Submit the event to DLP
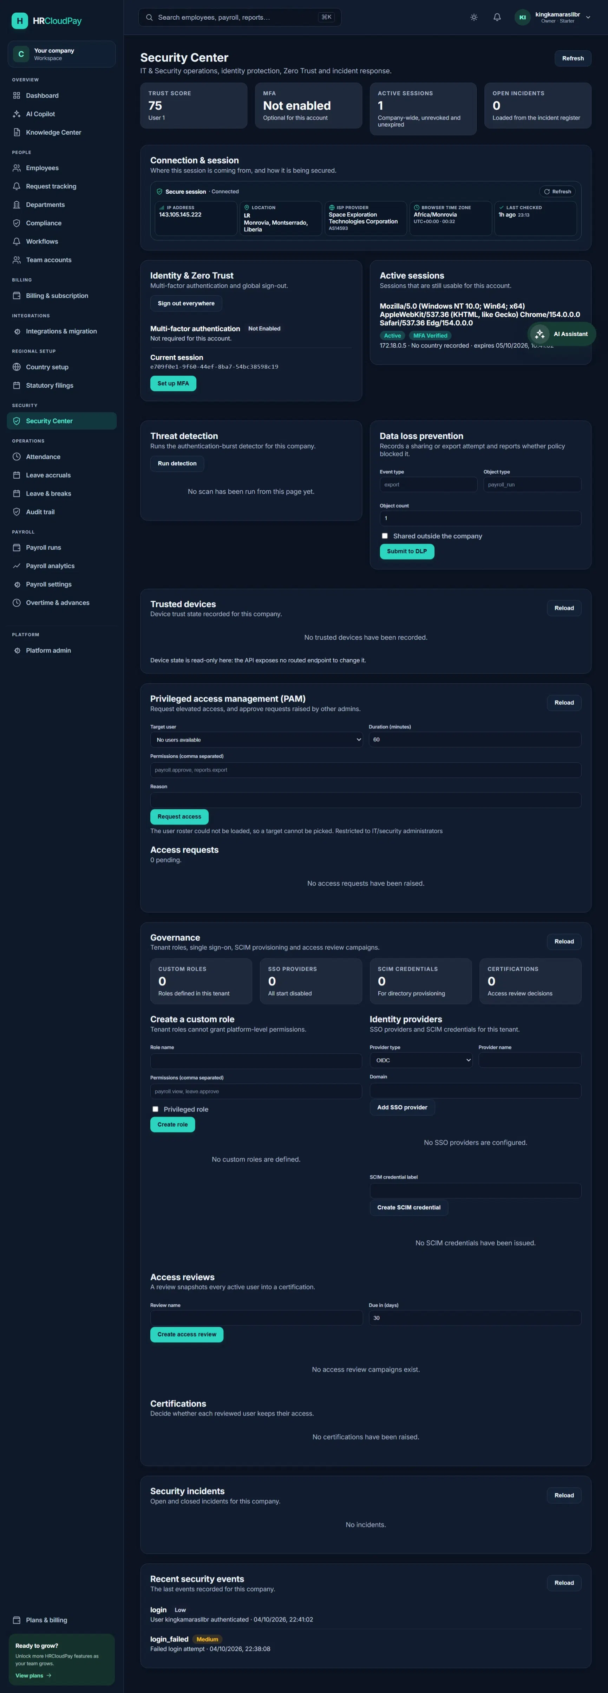Image resolution: width=608 pixels, height=1693 pixels. click(407, 551)
